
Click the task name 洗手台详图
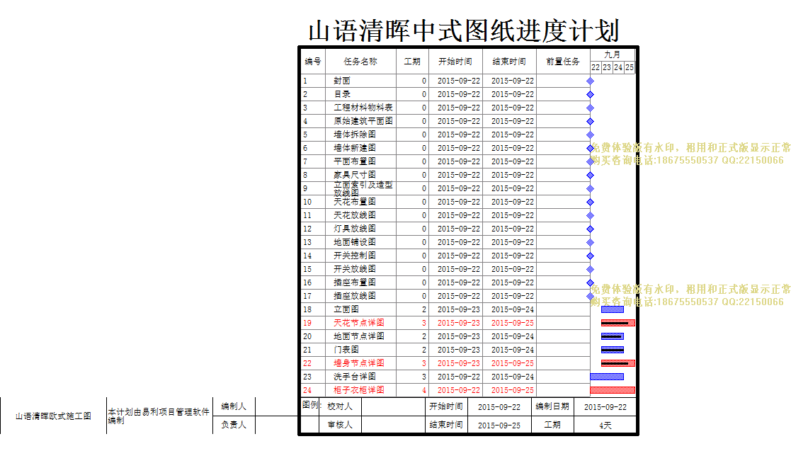(355, 377)
